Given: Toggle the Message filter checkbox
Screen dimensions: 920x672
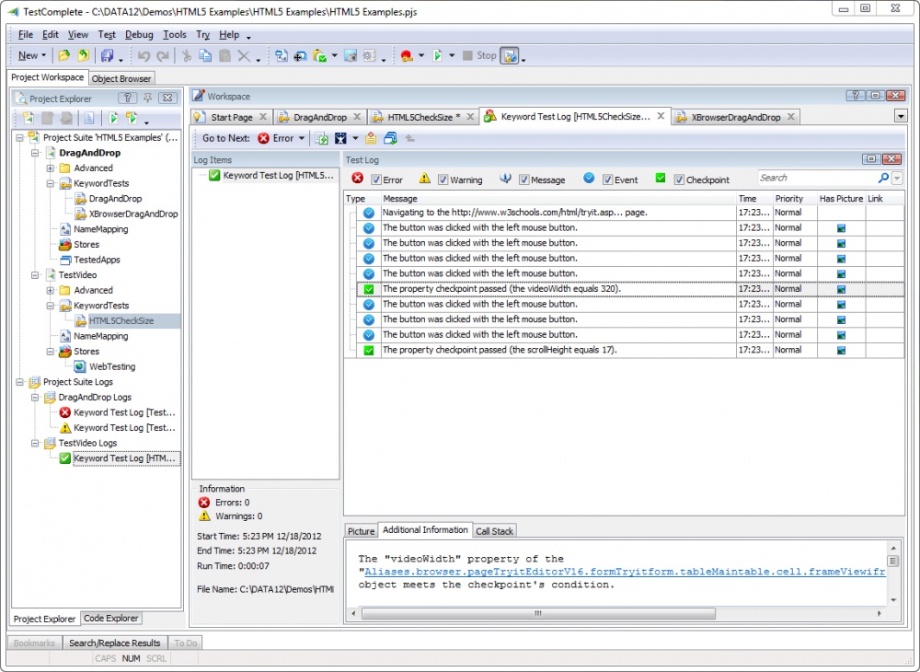Looking at the screenshot, I should coord(524,180).
